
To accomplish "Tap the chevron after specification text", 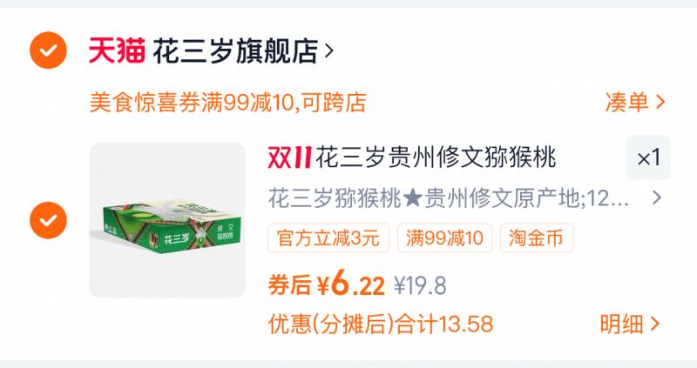I will pyautogui.click(x=657, y=198).
